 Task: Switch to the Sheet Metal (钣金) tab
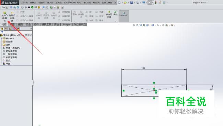click(28, 24)
